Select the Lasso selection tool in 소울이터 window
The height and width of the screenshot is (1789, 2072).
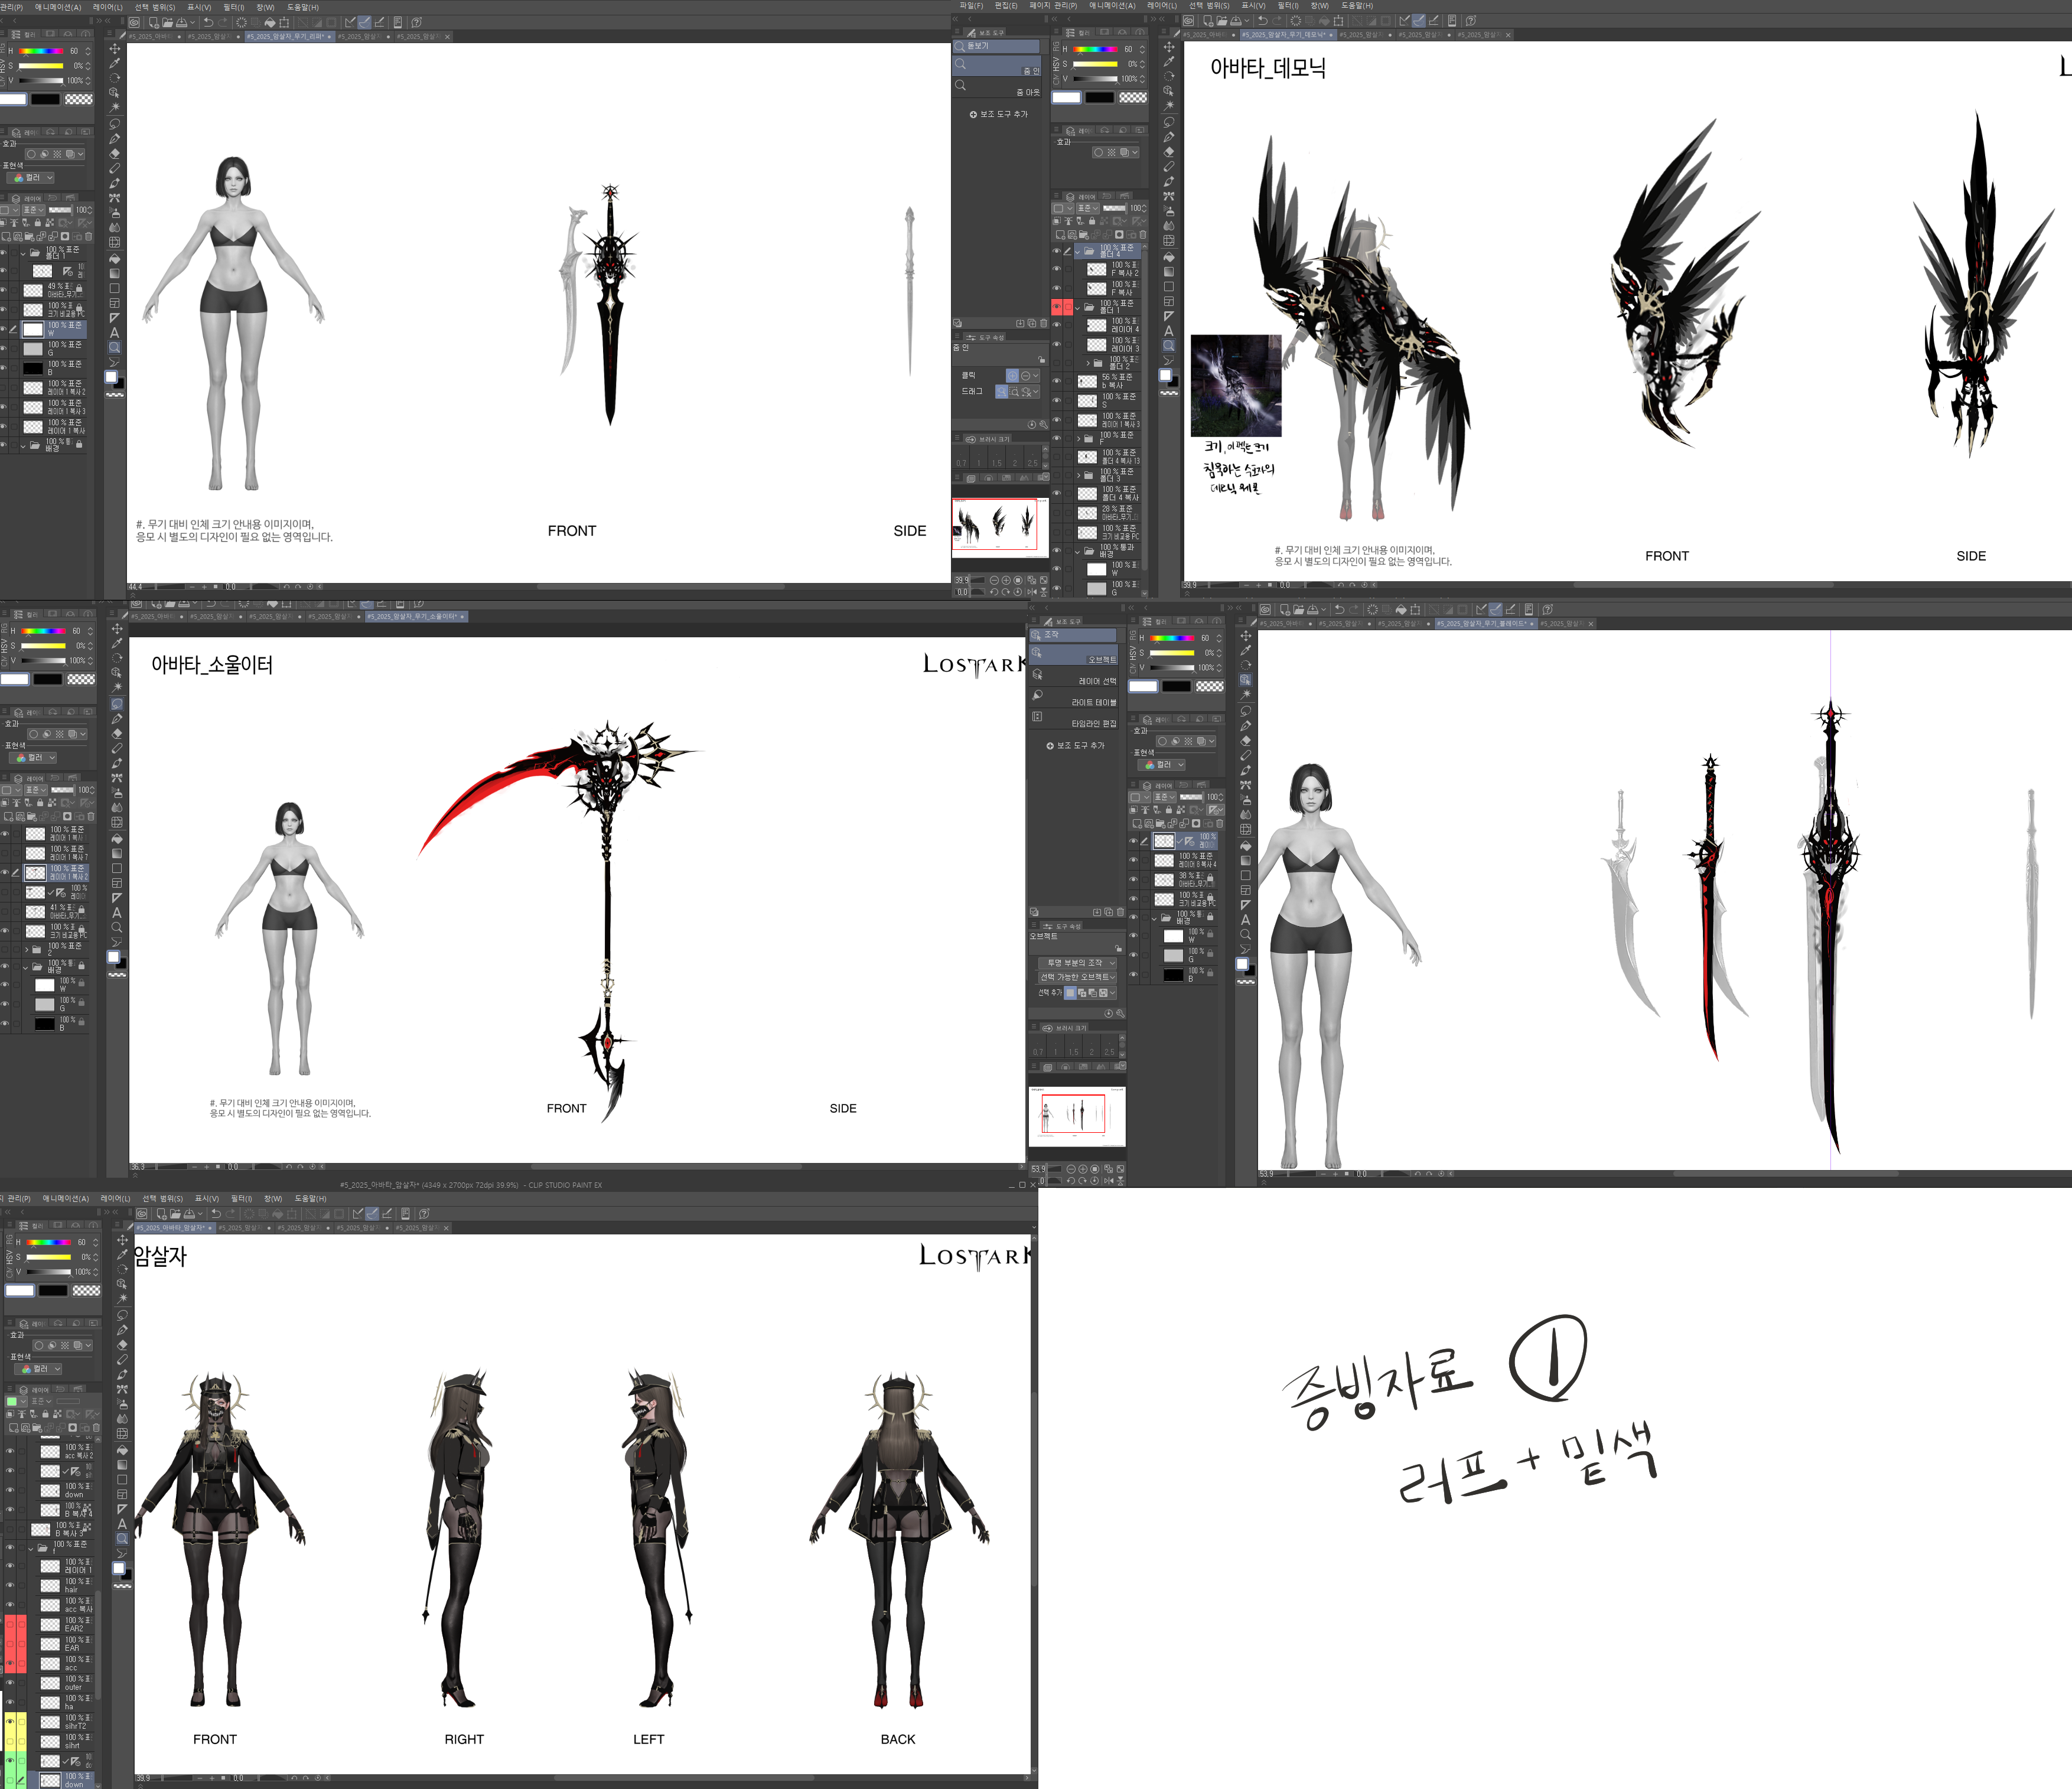tap(117, 704)
